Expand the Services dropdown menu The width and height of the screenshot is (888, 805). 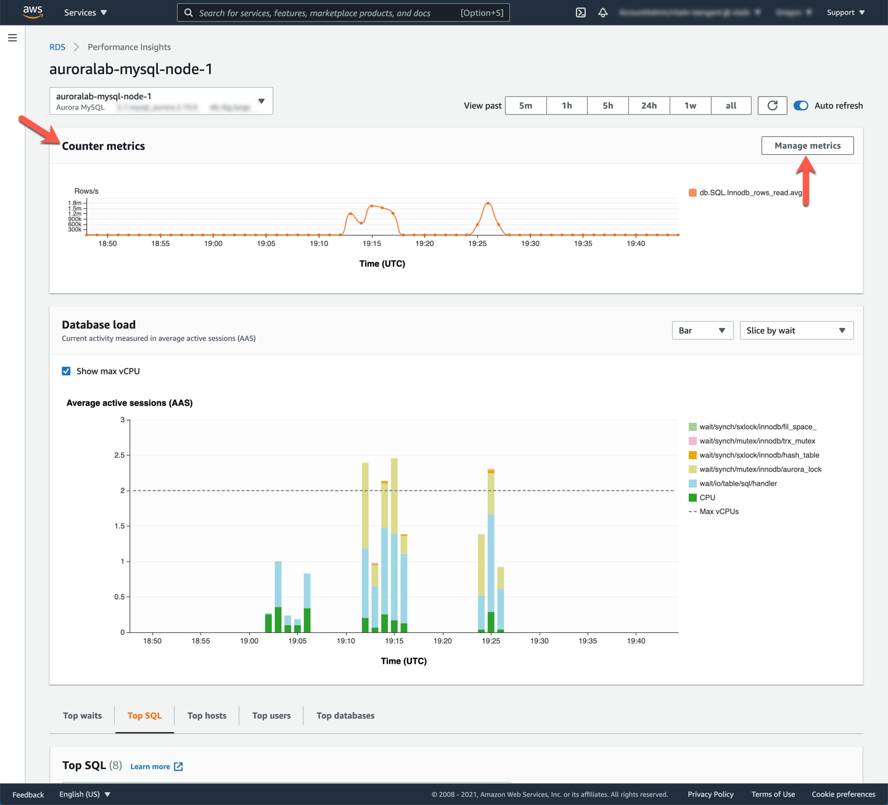[x=85, y=12]
